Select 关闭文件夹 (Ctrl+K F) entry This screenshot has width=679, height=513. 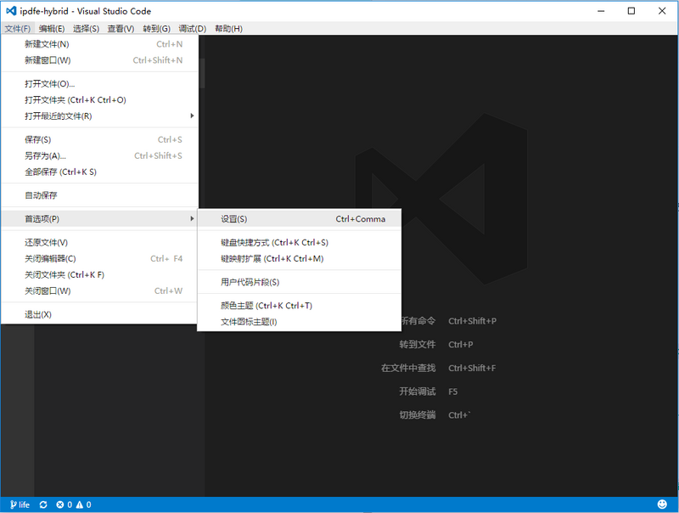[99, 274]
